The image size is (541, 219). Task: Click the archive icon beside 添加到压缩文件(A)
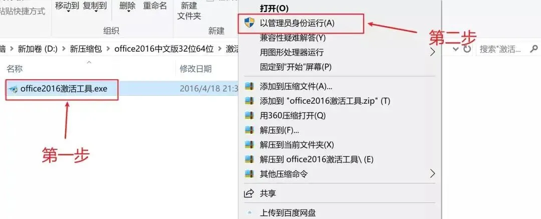pos(249,86)
